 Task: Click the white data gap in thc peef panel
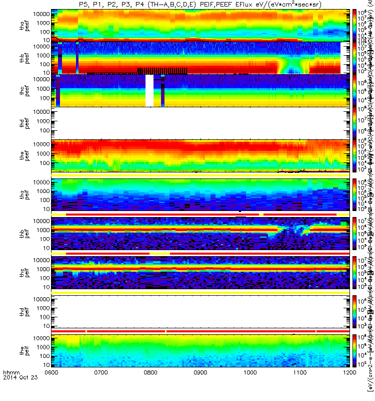(149, 90)
